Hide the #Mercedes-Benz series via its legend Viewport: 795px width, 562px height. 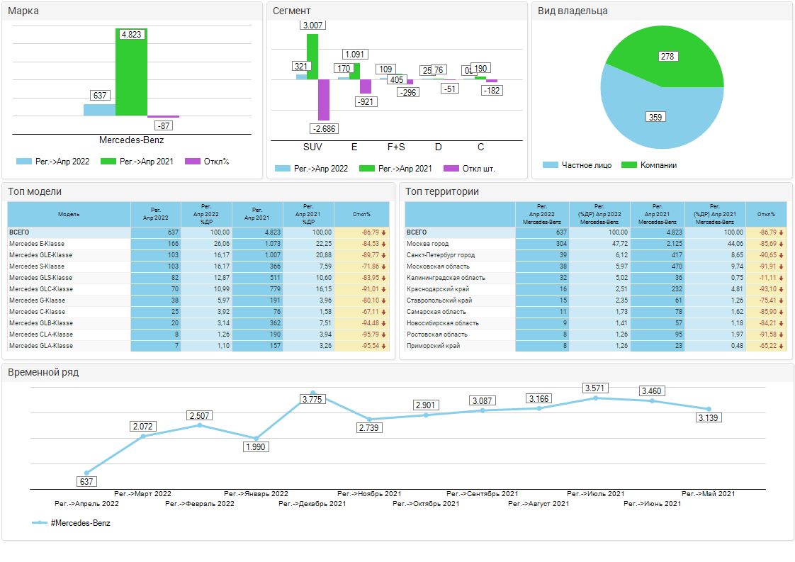tap(72, 523)
